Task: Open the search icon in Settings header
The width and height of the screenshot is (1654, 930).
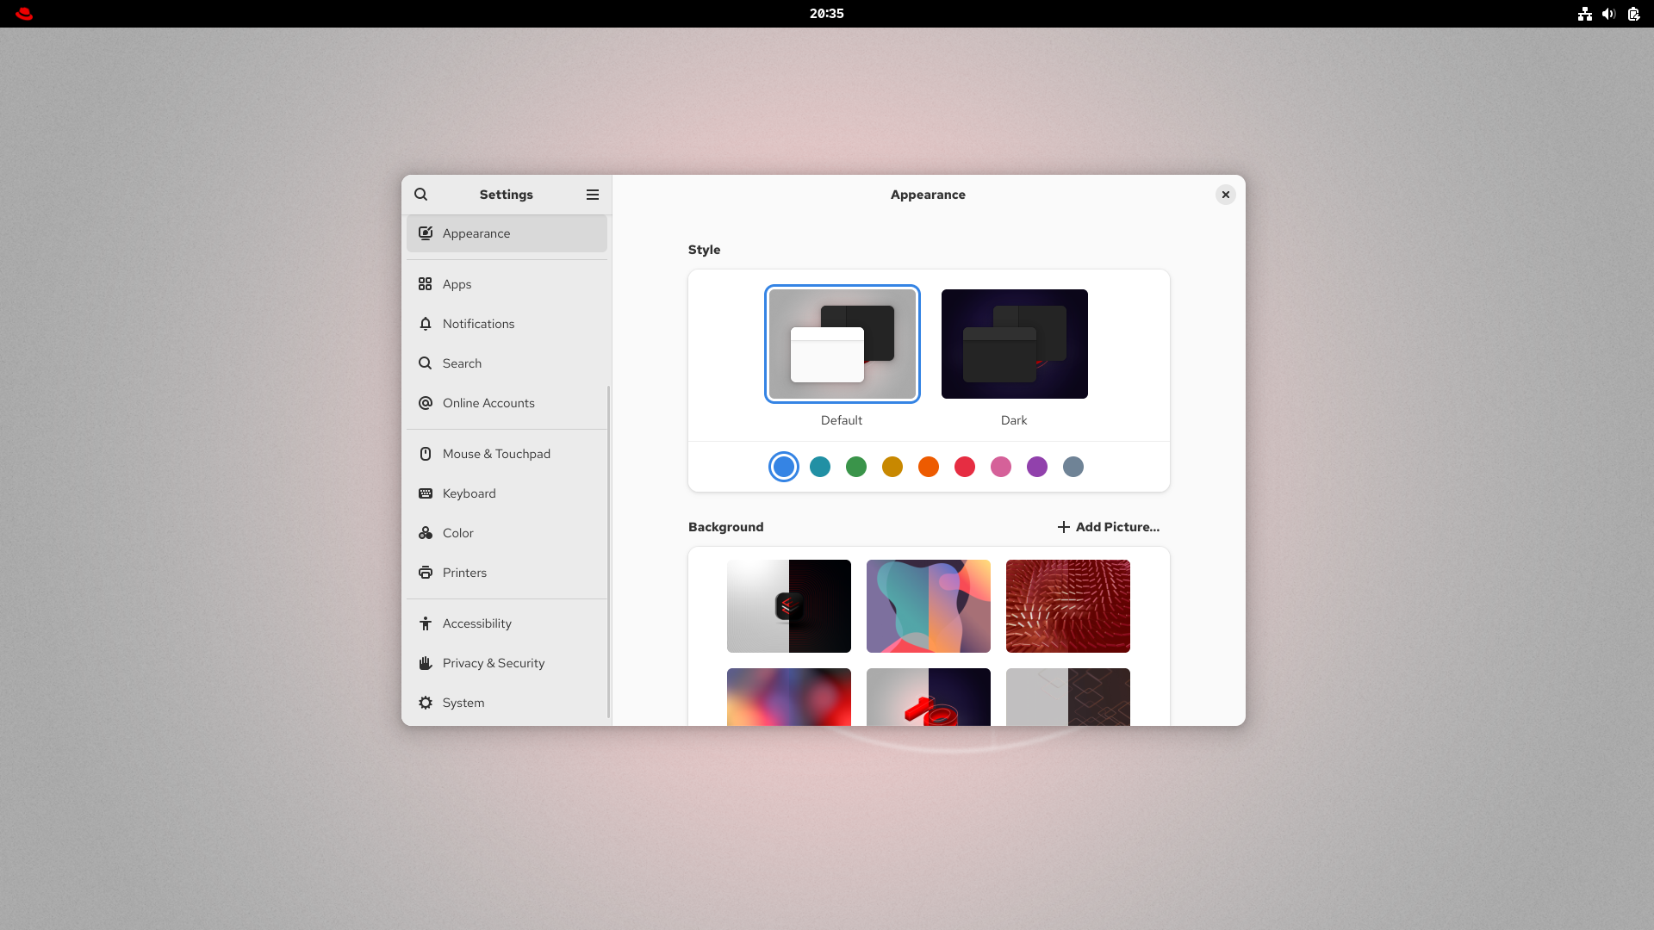Action: click(x=420, y=195)
